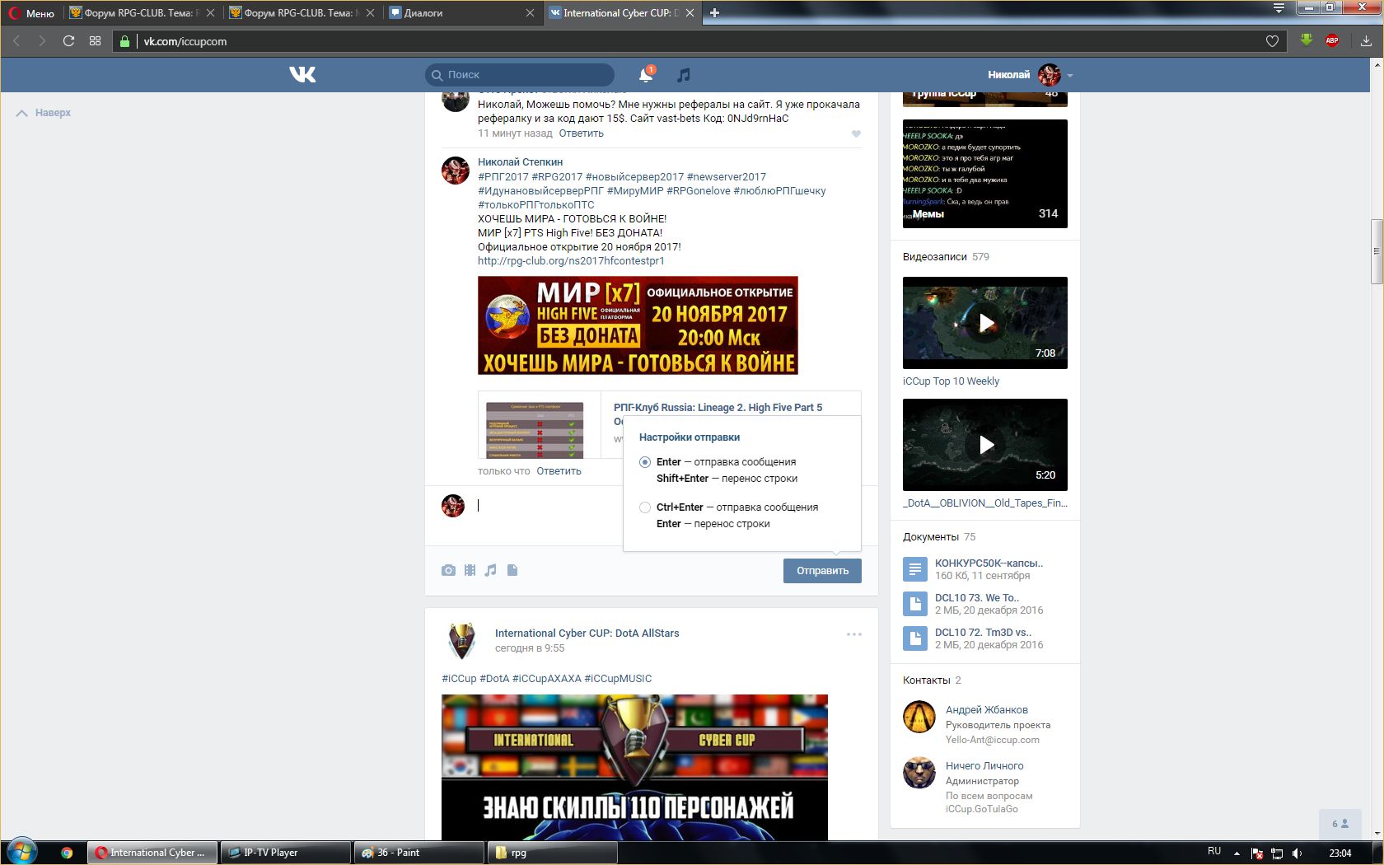Attach a photo with camera icon
Screen dimensions: 1384x865
click(x=448, y=570)
